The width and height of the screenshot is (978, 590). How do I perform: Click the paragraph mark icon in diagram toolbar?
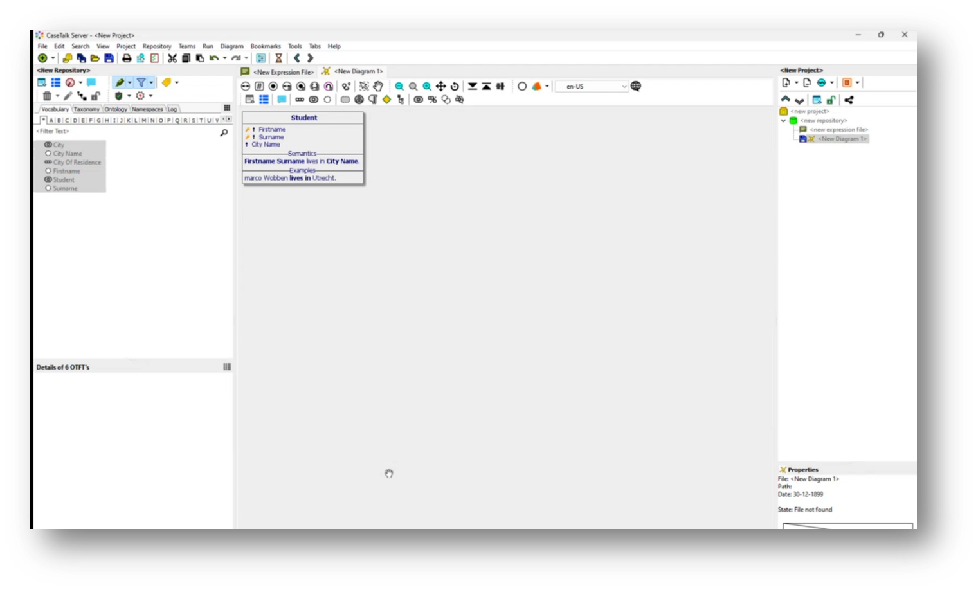pos(373,100)
